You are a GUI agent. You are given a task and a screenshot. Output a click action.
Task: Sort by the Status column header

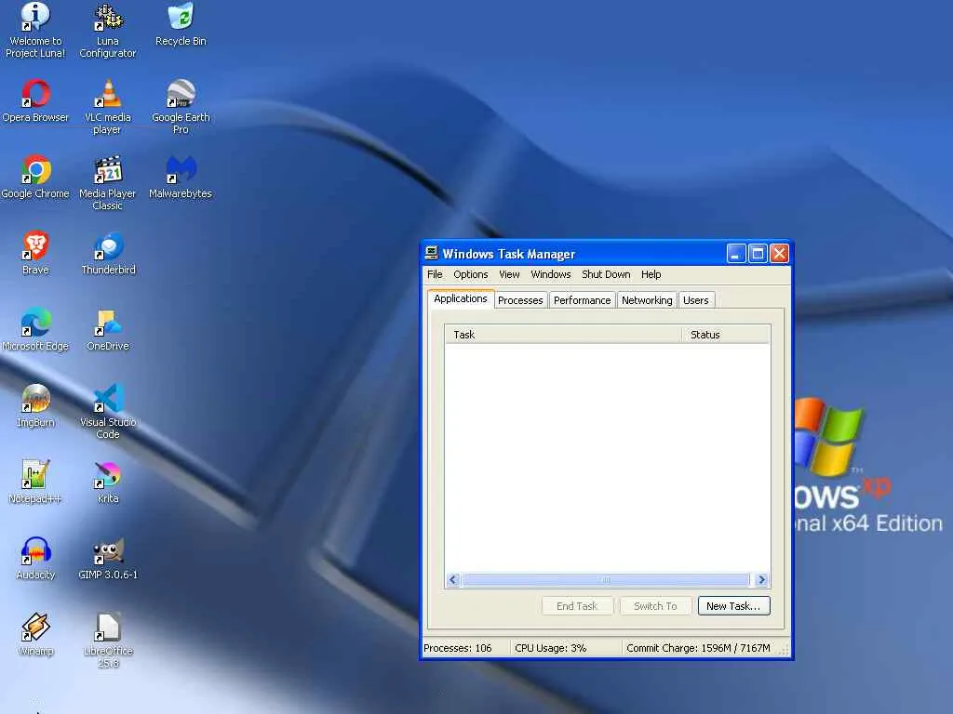tap(726, 335)
